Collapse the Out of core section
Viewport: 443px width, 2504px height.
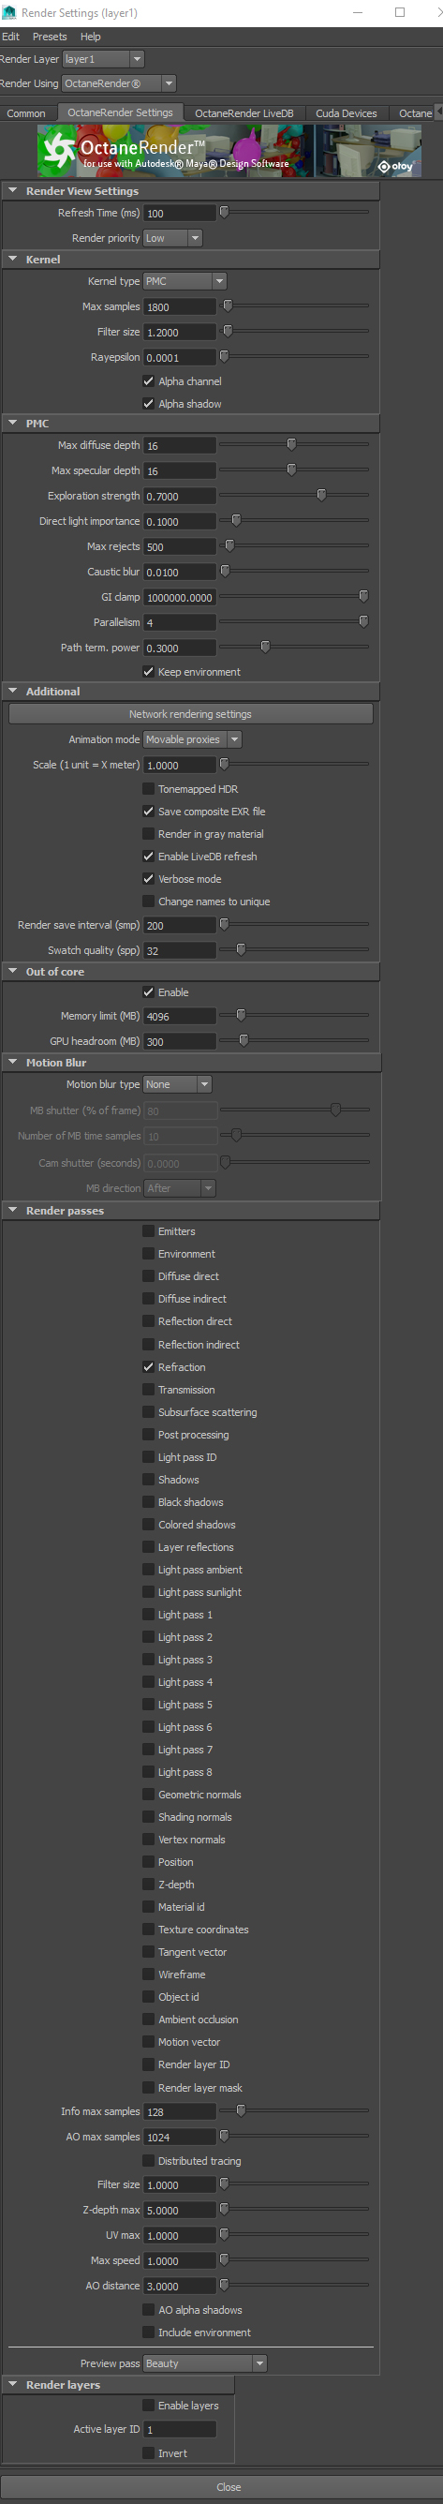pos(12,971)
